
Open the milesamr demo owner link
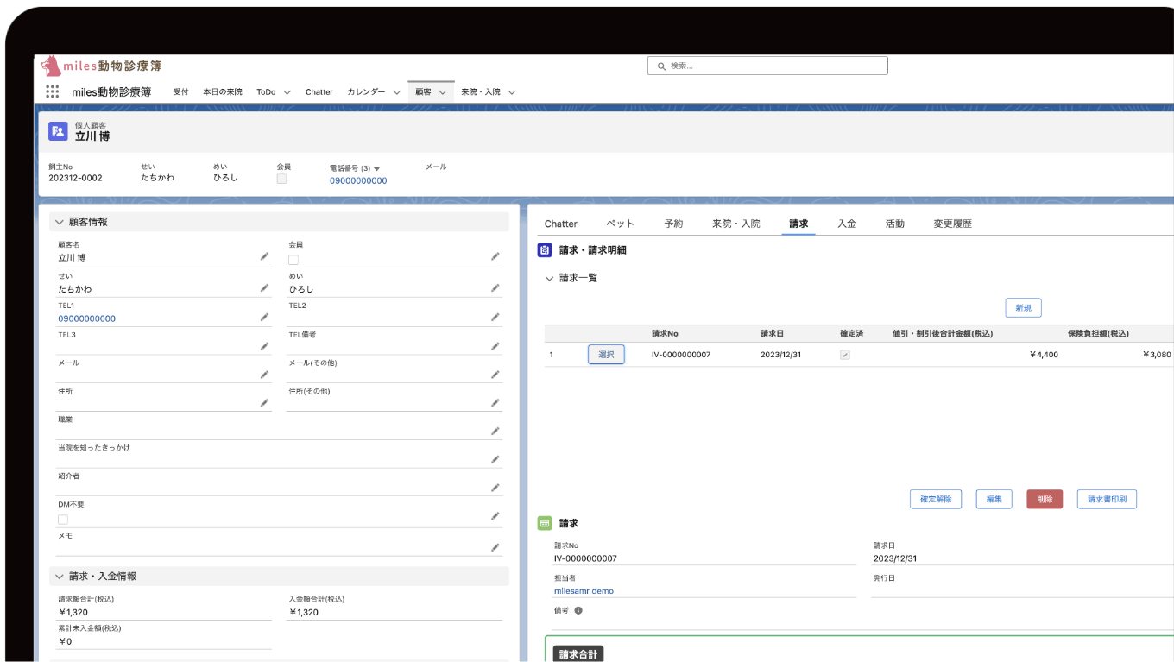584,591
